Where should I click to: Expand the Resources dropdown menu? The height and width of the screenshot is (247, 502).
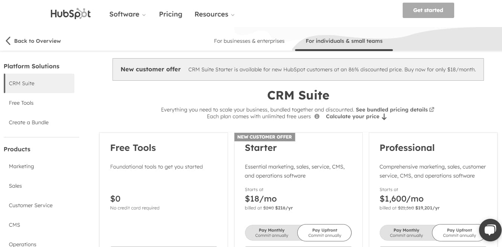point(214,14)
